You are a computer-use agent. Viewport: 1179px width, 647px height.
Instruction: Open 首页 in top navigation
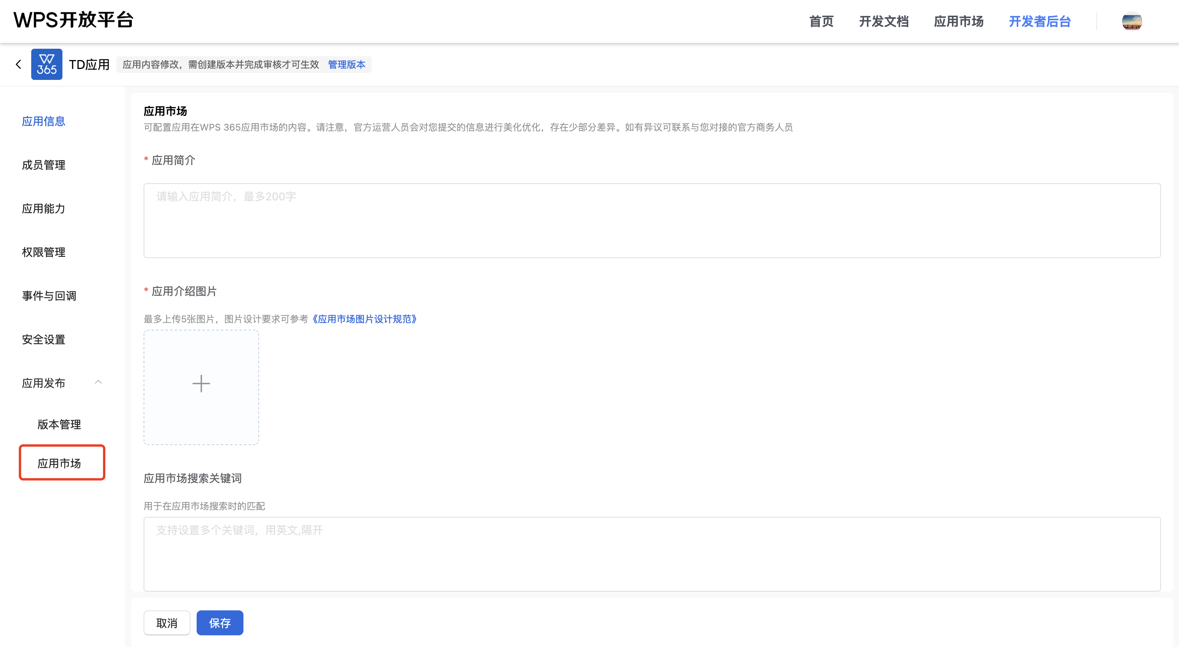click(x=821, y=21)
